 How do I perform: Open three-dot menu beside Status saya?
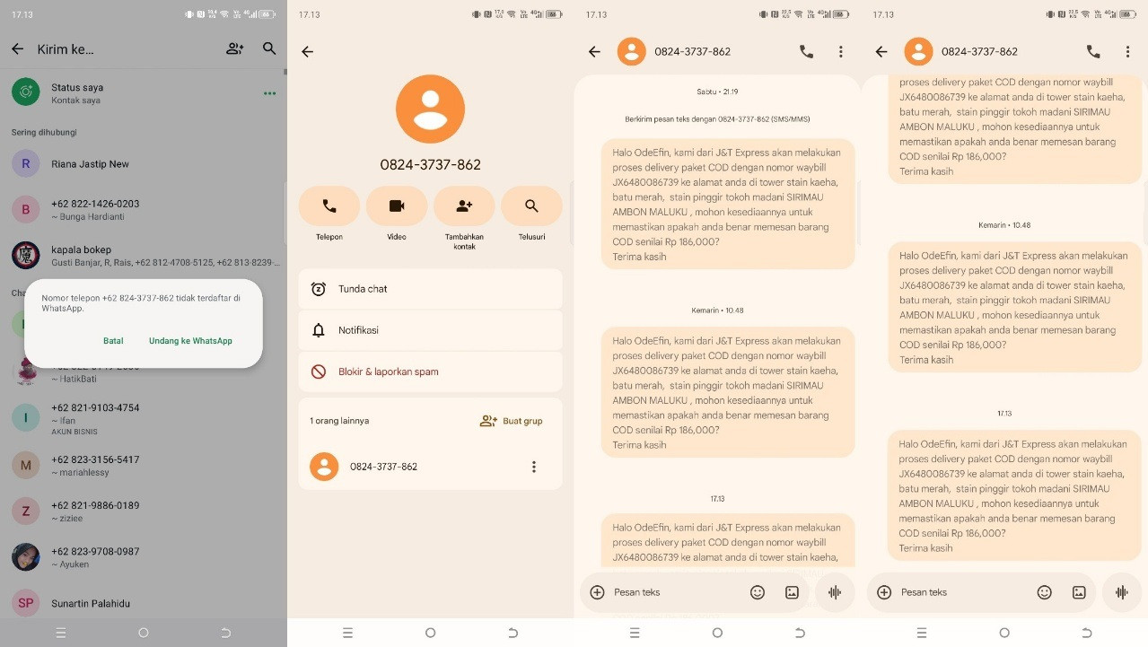point(269,93)
